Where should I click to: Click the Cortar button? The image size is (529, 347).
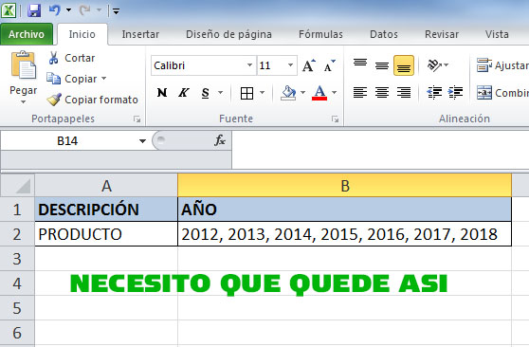tap(71, 58)
